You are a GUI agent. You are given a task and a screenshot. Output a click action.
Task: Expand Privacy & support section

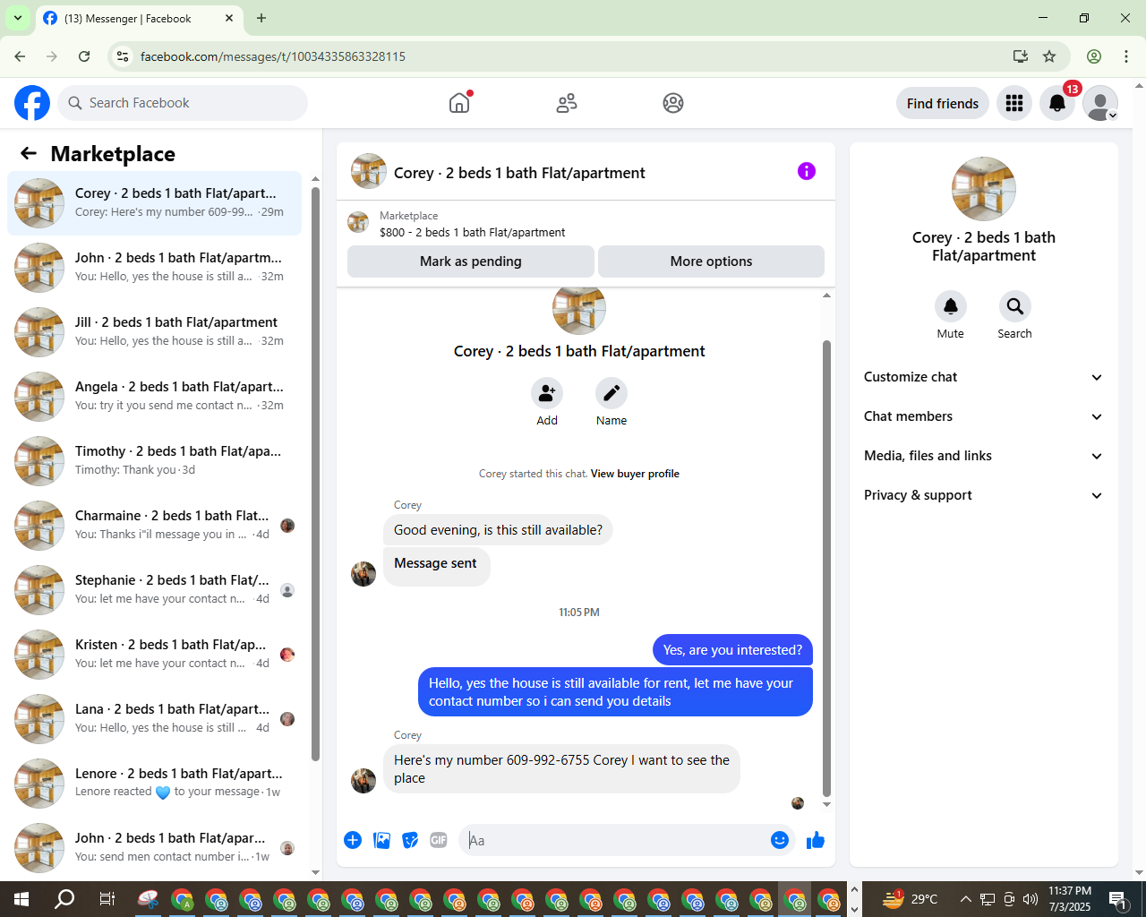(984, 495)
